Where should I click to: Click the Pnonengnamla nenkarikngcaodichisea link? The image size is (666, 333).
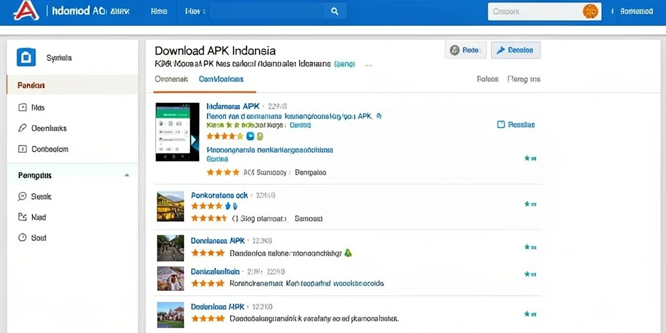coord(269,150)
